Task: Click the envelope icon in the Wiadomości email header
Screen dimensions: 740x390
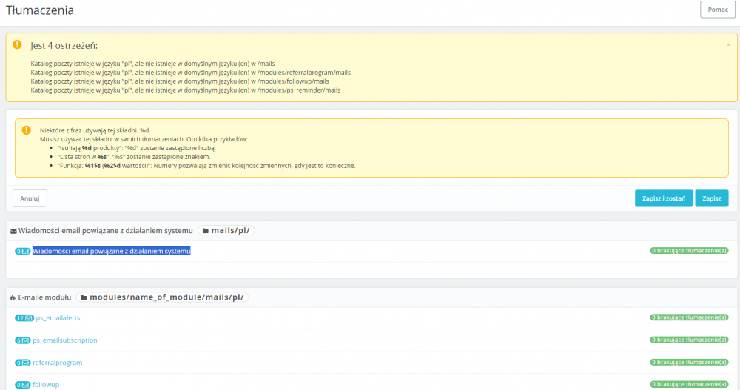Action: coord(13,232)
